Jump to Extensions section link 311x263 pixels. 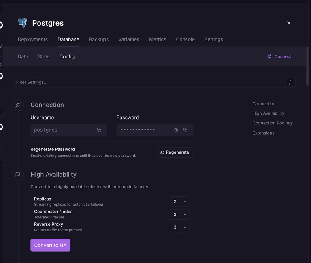pyautogui.click(x=263, y=133)
